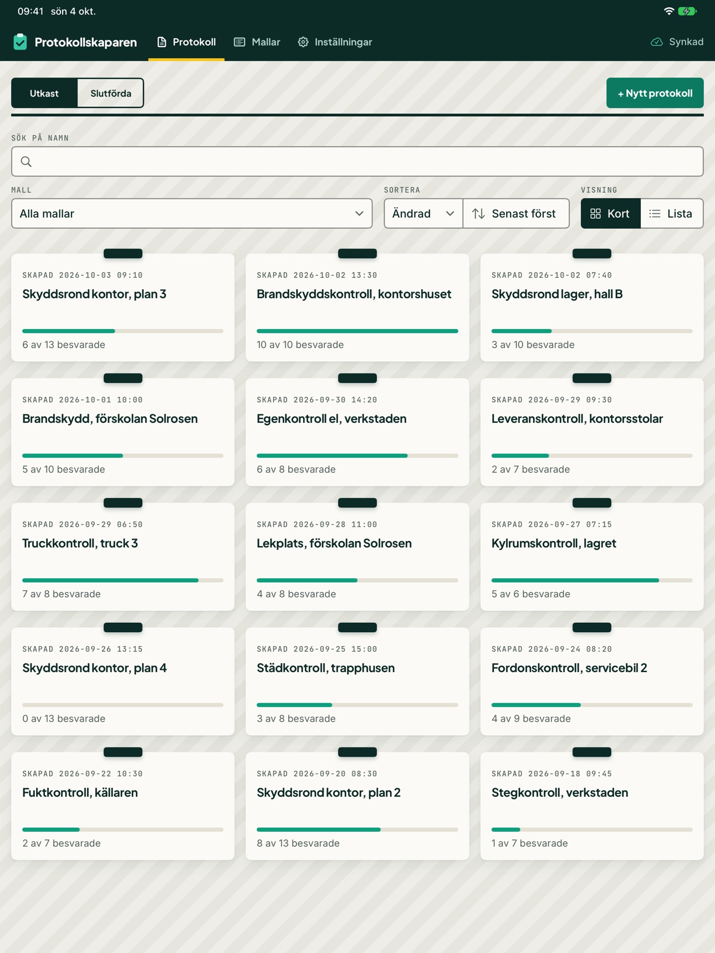Viewport: 715px width, 953px height.
Task: Click progress bar of Truckkontroll, truck 3
Action: 122,581
